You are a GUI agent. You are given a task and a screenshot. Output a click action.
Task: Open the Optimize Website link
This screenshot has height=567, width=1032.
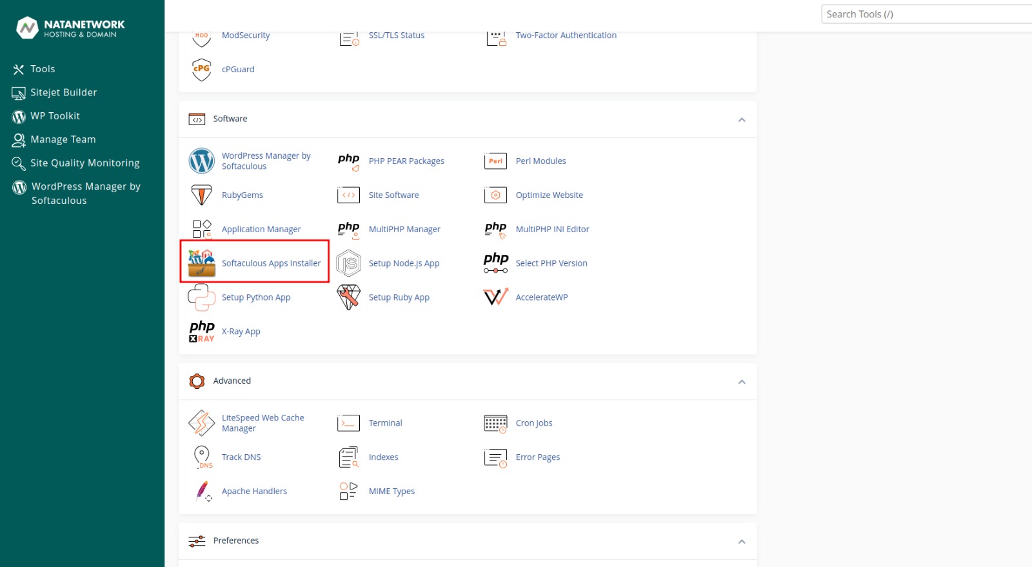tap(549, 195)
